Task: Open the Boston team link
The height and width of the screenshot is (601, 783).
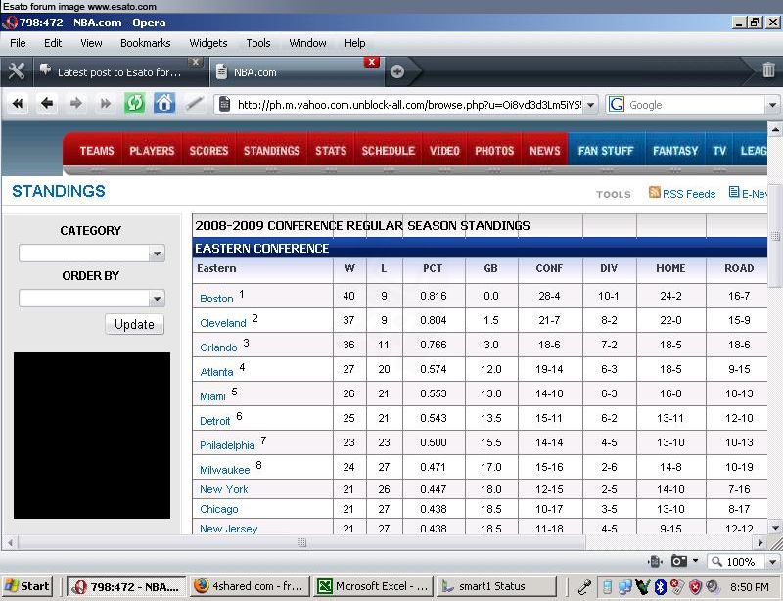Action: click(x=216, y=299)
